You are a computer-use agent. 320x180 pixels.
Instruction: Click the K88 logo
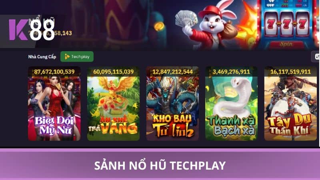(x=32, y=30)
